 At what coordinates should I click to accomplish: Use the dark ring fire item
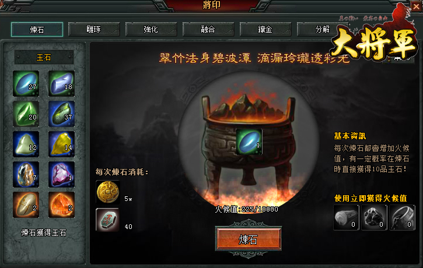(x=402, y=217)
